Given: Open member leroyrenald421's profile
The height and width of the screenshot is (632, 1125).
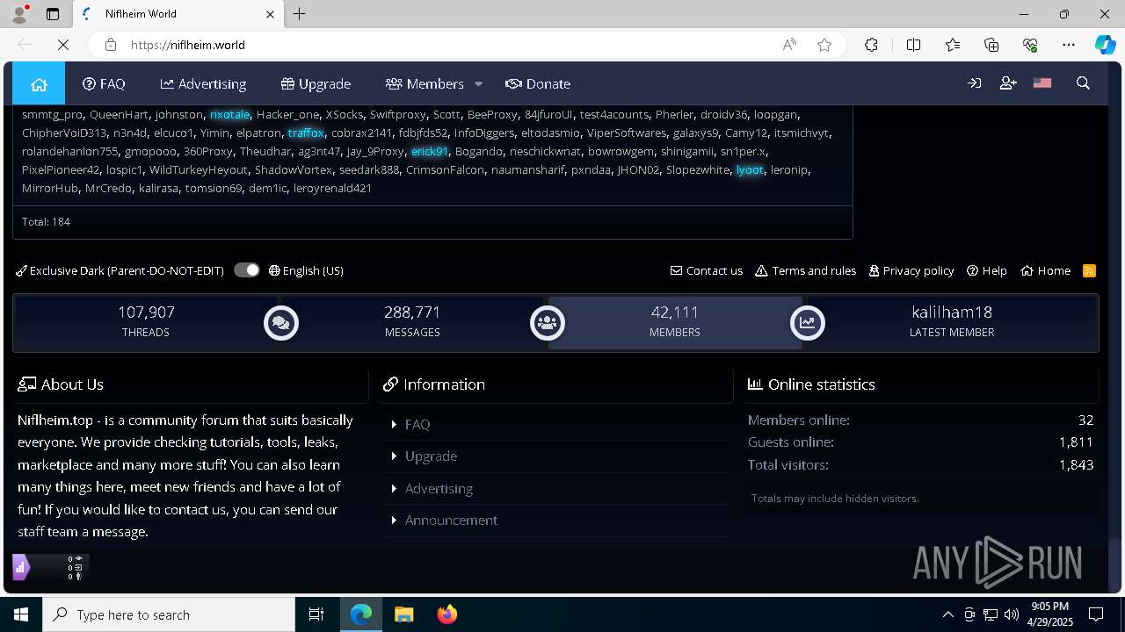Looking at the screenshot, I should point(332,188).
